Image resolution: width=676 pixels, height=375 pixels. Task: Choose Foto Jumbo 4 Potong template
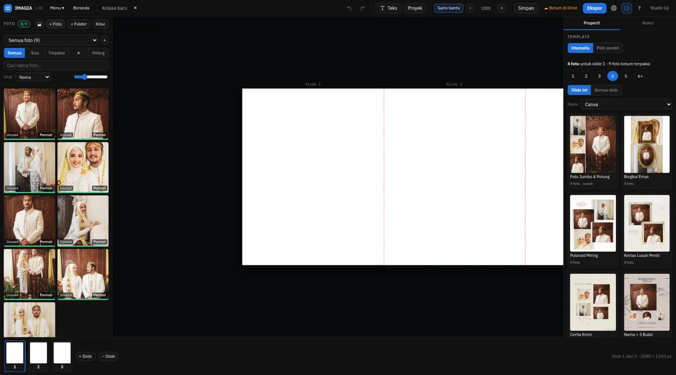point(593,151)
